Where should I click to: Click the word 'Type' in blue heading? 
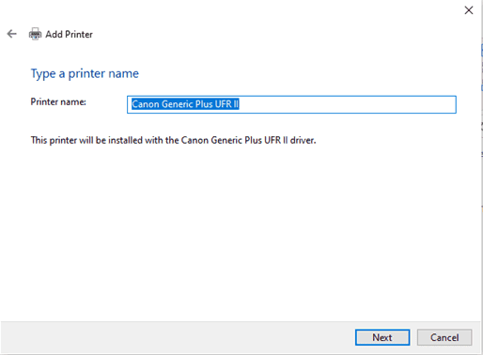tap(43, 74)
